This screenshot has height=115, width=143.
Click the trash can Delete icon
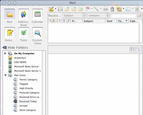112,9
